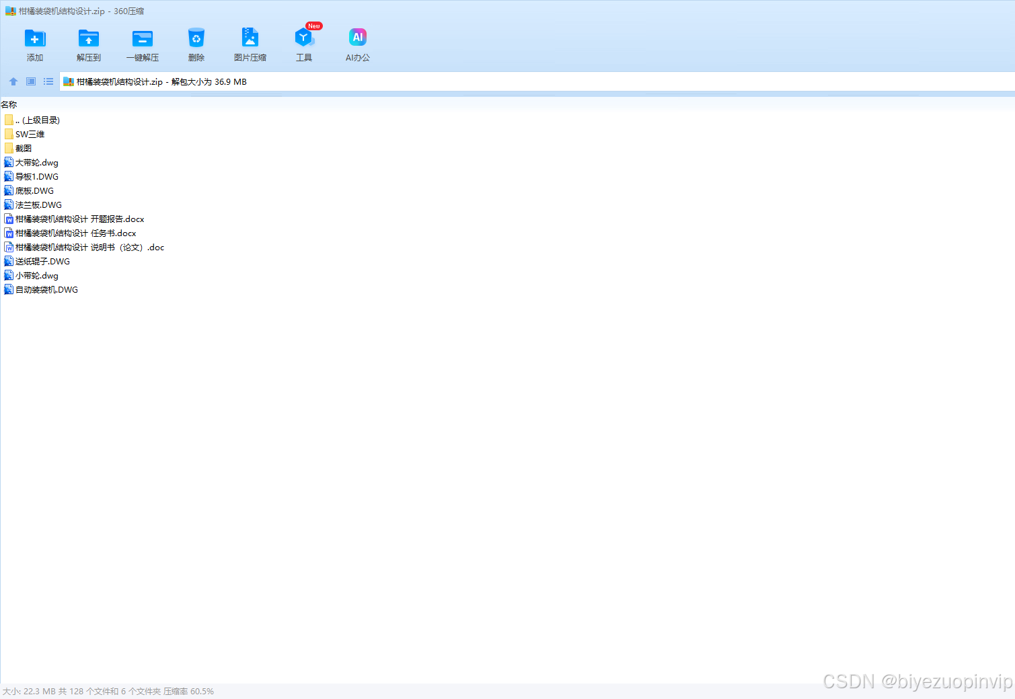The image size is (1015, 699).
Task: Open the 工具 (Tools) icon
Action: pos(304,38)
